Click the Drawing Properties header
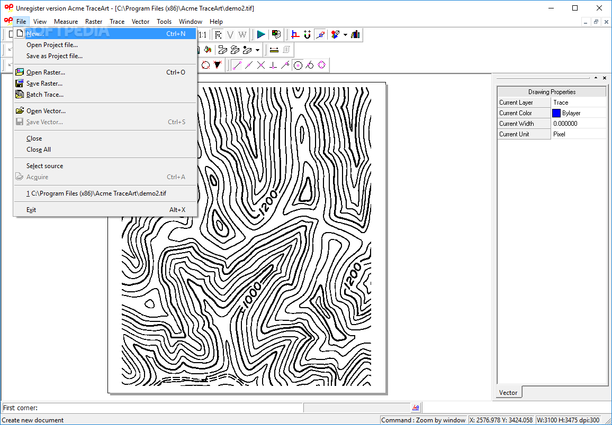Viewport: 612px width, 425px height. coord(552,92)
